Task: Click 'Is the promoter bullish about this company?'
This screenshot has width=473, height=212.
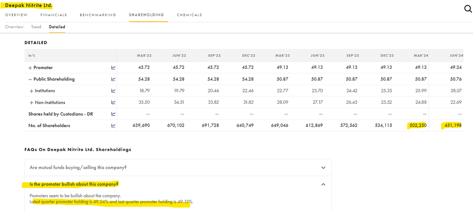Action: (x=74, y=184)
